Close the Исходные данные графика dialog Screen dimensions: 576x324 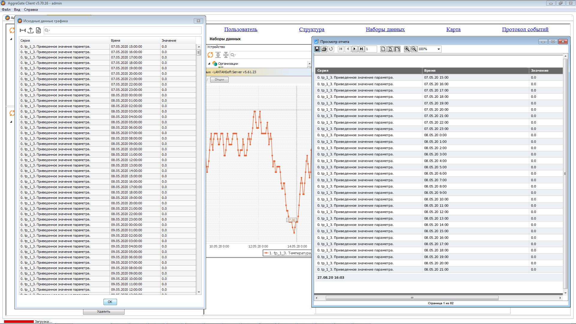[198, 21]
